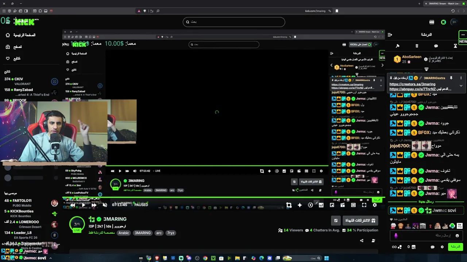This screenshot has height=262, width=467.
Task: Toggle picture-in-picture mini player mode
Action: pyautogui.click(x=332, y=205)
